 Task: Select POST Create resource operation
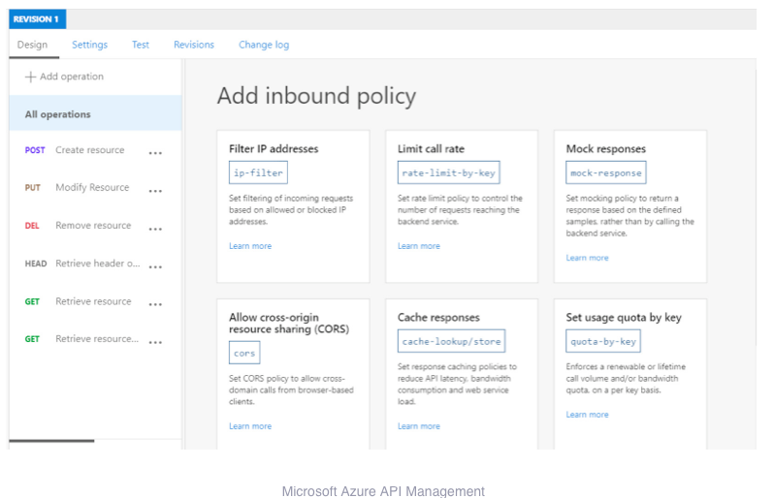tap(95, 150)
